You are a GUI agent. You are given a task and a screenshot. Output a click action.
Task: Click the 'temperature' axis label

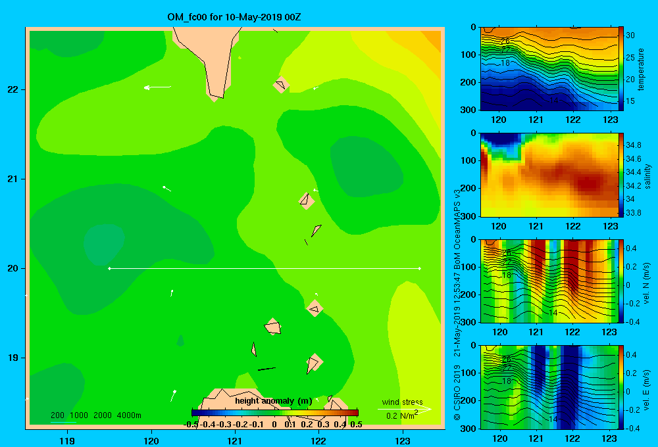(x=641, y=69)
